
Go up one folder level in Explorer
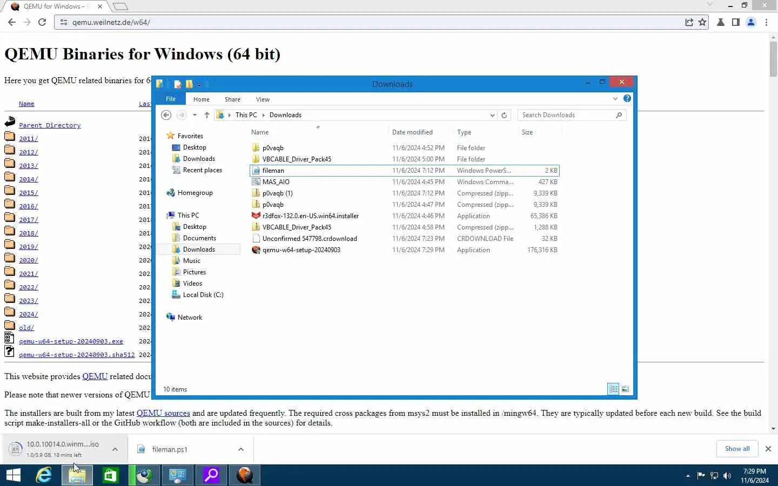click(207, 115)
